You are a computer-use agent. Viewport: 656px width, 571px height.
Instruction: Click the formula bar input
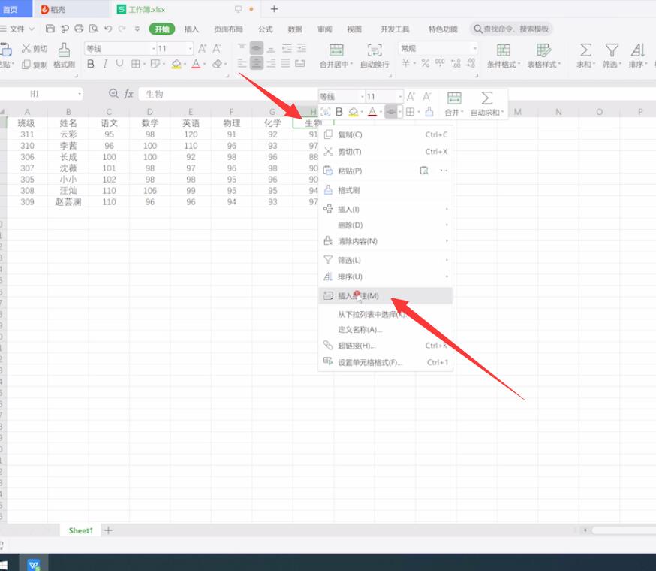(x=228, y=94)
